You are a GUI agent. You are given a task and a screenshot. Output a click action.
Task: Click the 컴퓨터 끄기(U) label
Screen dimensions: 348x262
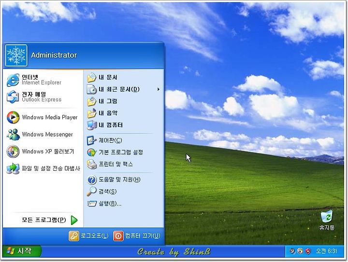tap(143, 235)
